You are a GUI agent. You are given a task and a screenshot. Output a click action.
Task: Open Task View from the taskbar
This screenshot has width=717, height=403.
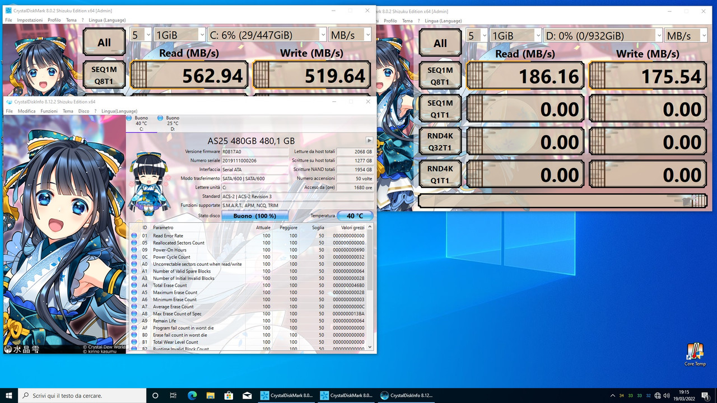[173, 395]
